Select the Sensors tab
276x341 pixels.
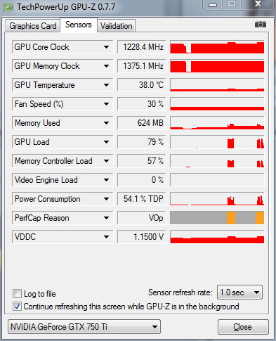79,25
